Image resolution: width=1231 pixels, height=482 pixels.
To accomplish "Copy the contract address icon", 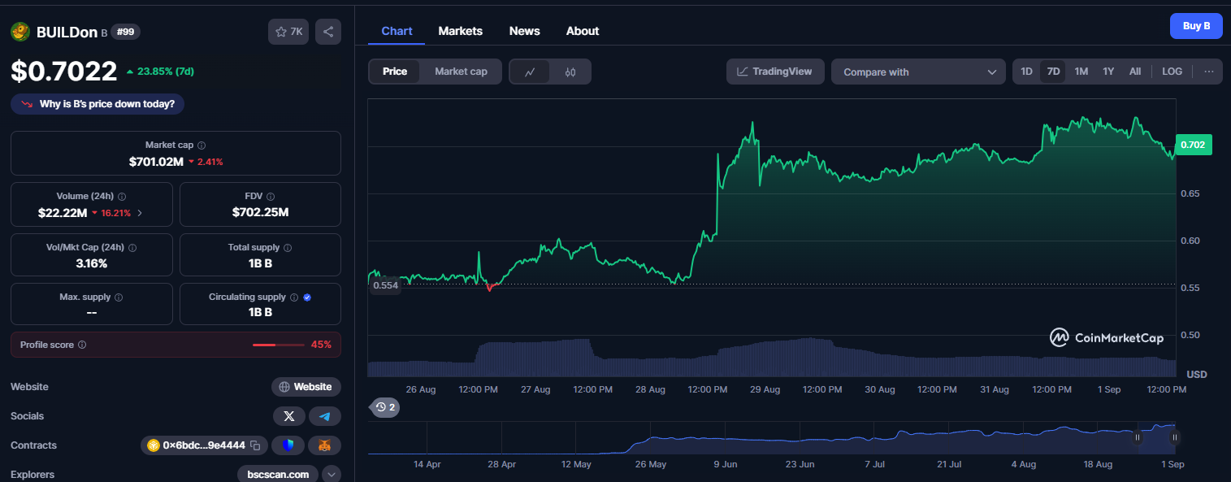I will click(255, 445).
